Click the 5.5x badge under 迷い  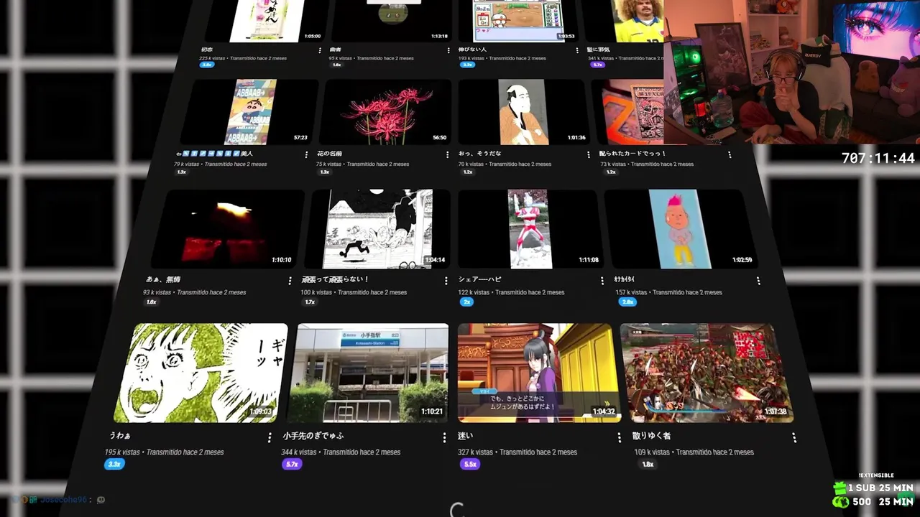470,465
